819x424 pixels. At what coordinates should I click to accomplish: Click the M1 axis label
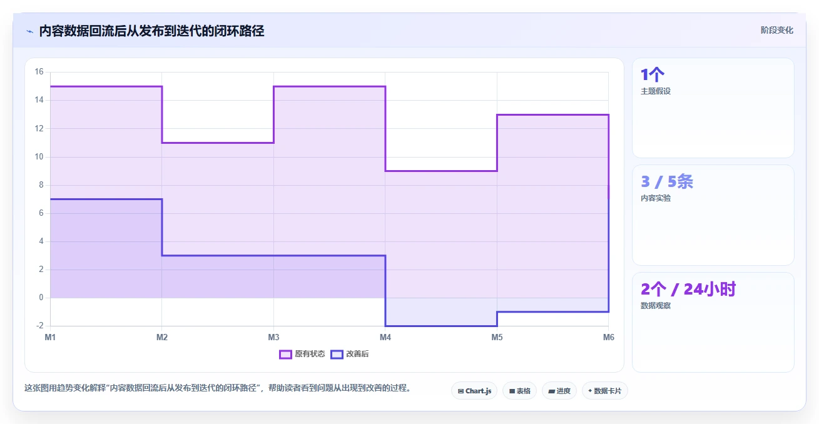point(50,338)
